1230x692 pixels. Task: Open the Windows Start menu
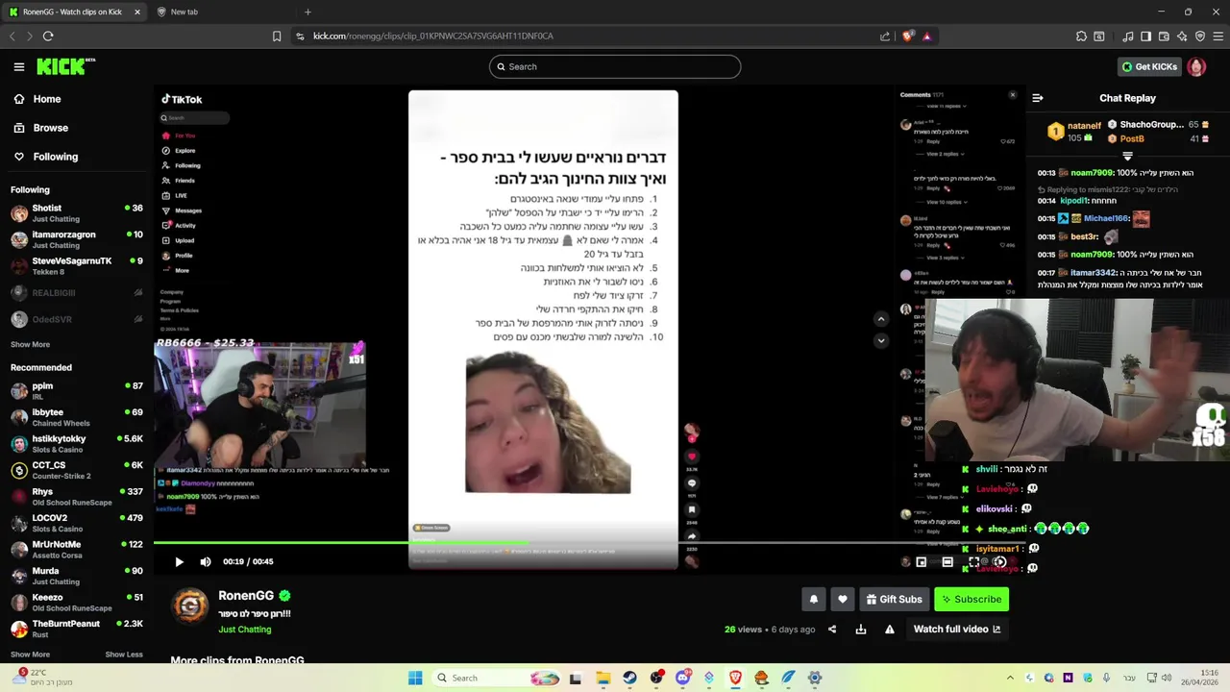click(x=415, y=678)
